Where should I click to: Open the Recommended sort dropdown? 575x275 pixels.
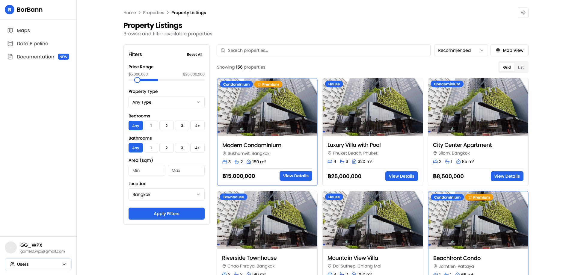(x=461, y=50)
